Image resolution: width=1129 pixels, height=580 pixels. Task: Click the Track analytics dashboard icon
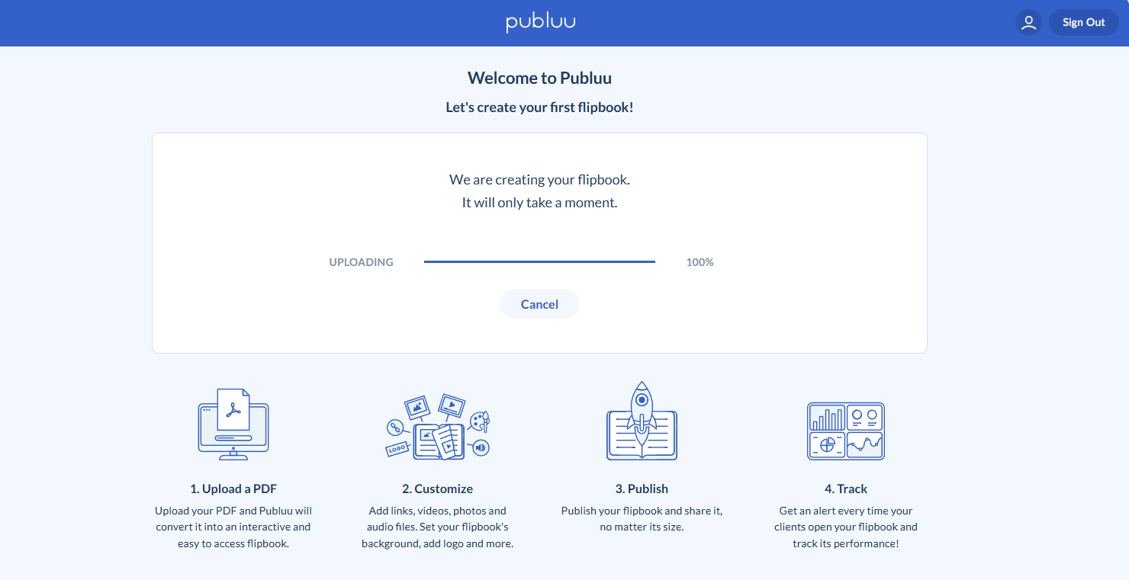tap(845, 431)
